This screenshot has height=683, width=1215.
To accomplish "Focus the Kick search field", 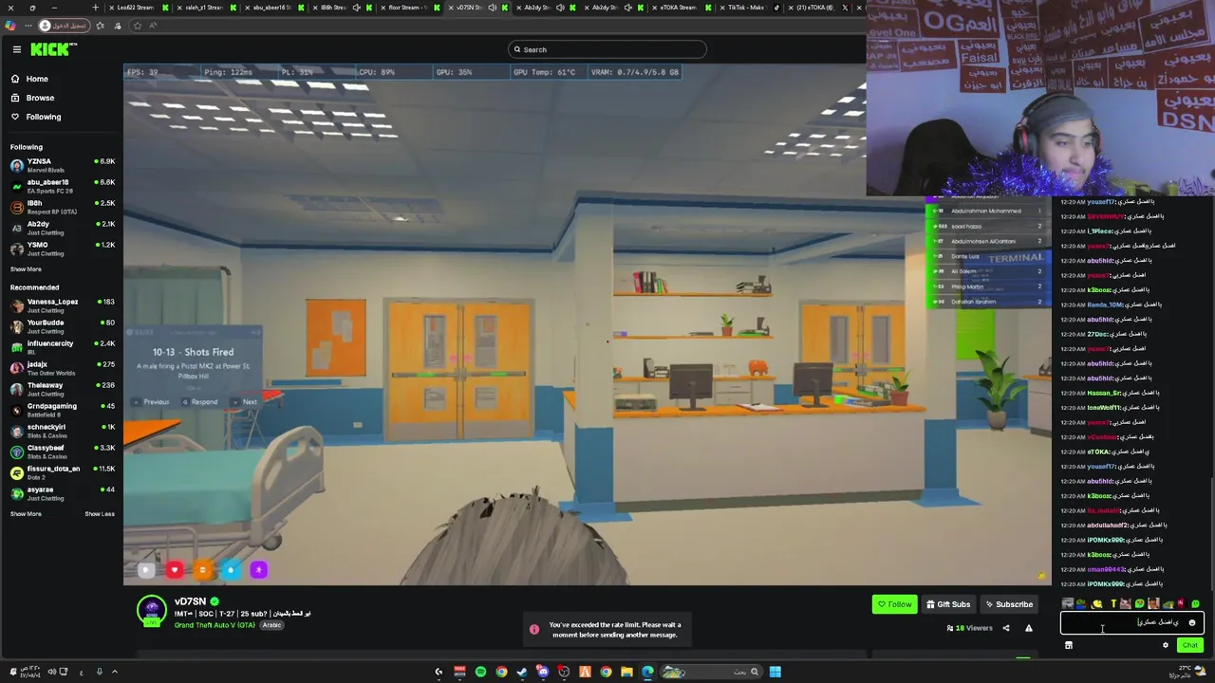I will coord(607,49).
